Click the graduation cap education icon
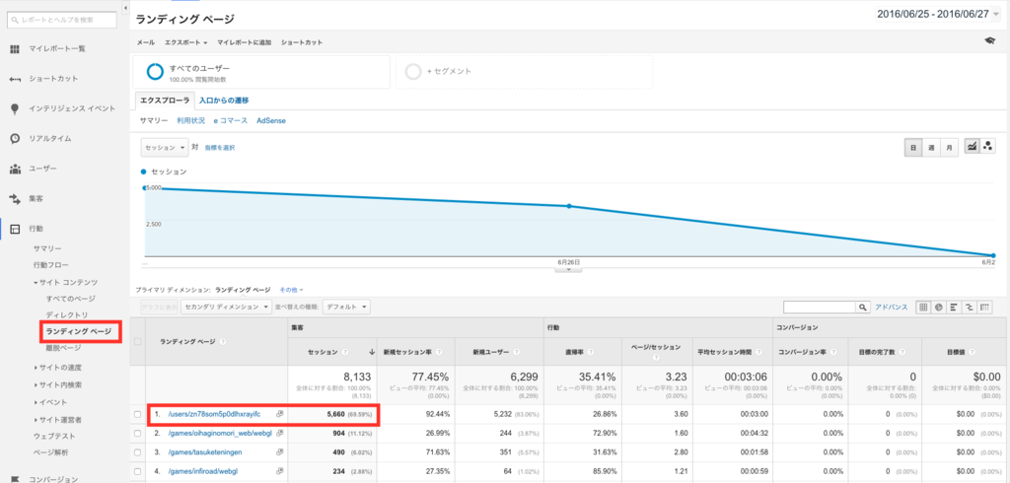Viewport: 1010px width, 483px height. [990, 41]
